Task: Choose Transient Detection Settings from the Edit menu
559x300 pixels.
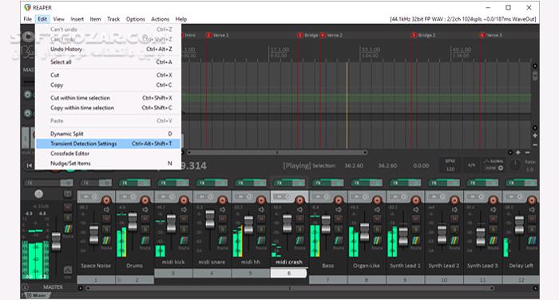Action: click(108, 144)
